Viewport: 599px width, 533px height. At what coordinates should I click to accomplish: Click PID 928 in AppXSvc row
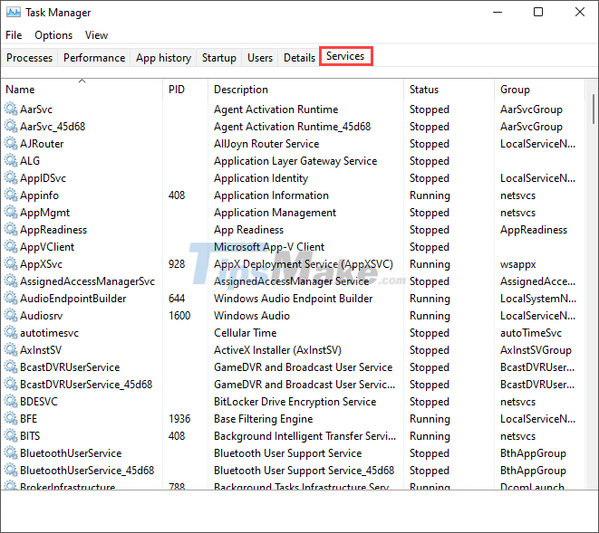177,263
